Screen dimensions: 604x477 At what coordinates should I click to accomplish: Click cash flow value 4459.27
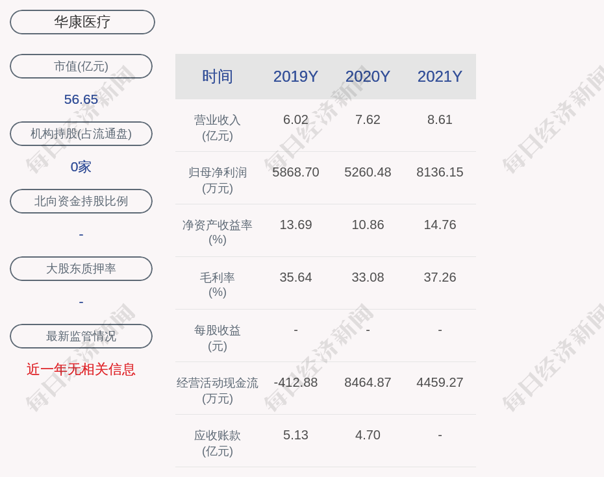click(x=440, y=382)
